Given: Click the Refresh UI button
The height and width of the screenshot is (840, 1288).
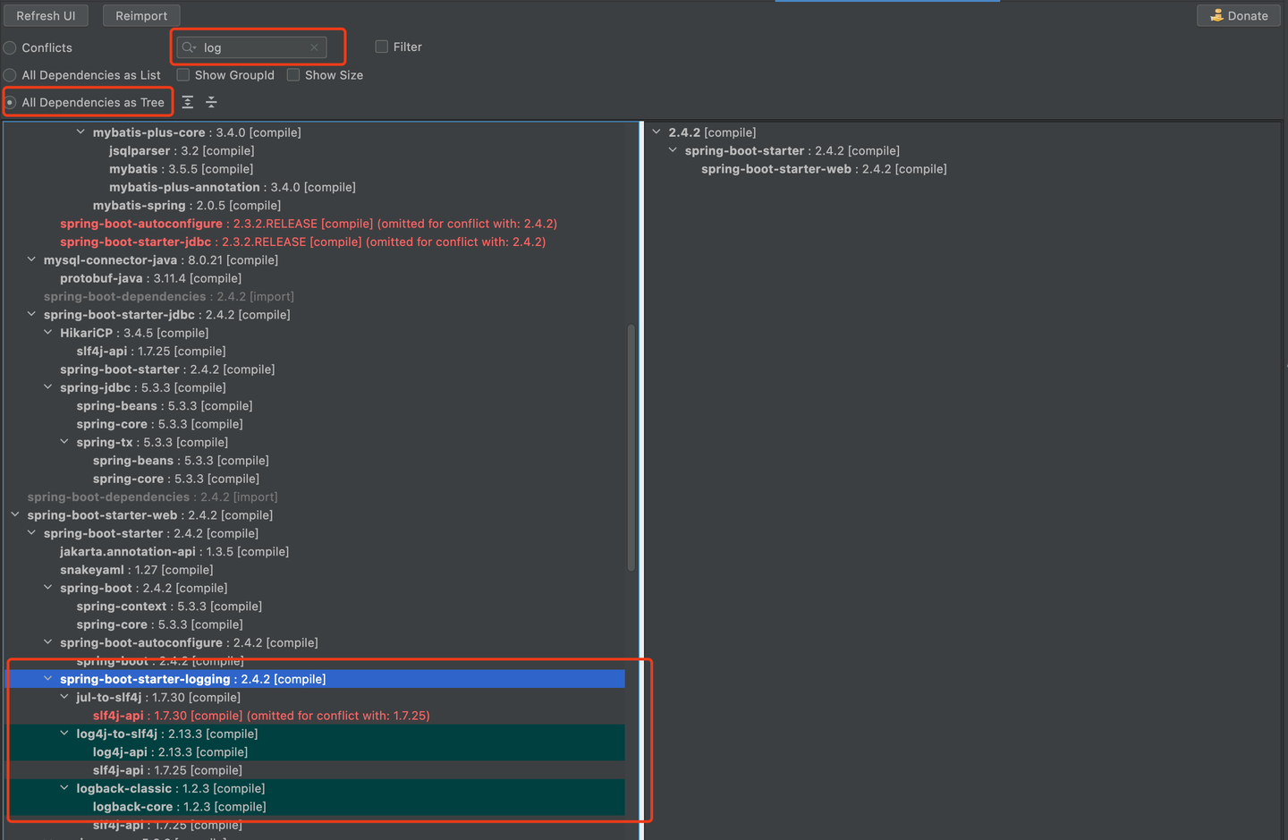Looking at the screenshot, I should click(x=46, y=16).
